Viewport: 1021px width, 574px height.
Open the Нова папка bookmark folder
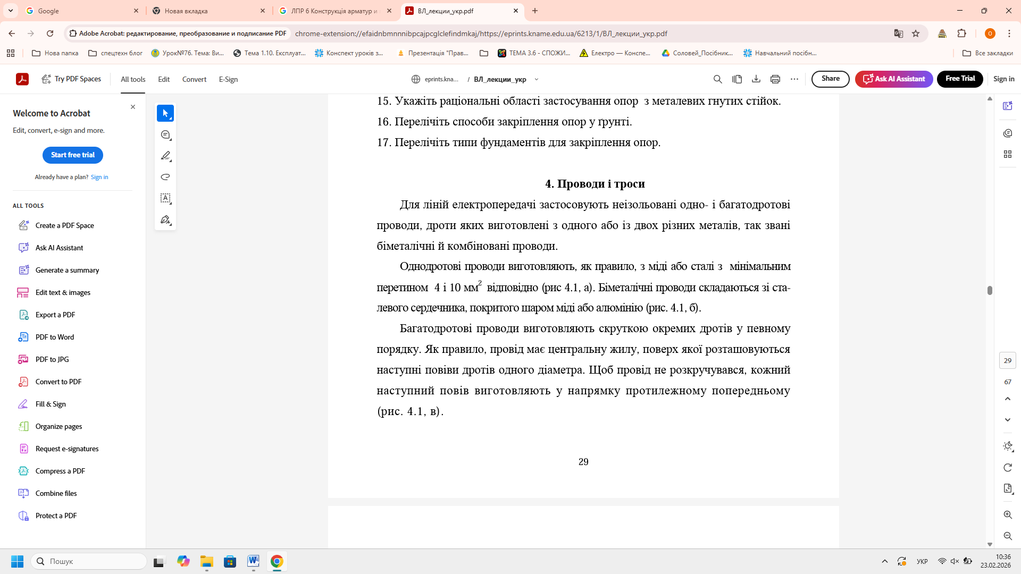(x=55, y=53)
